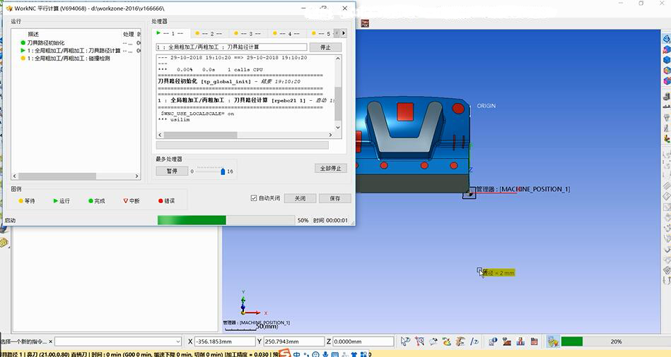The width and height of the screenshot is (671, 357).
Task: Click the highlighted batch calculation icon beside green progress bar
Action: click(x=553, y=341)
